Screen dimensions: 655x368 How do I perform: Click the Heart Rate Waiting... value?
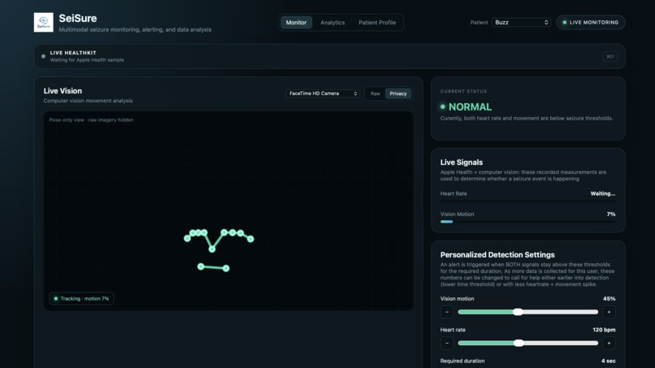coord(603,194)
